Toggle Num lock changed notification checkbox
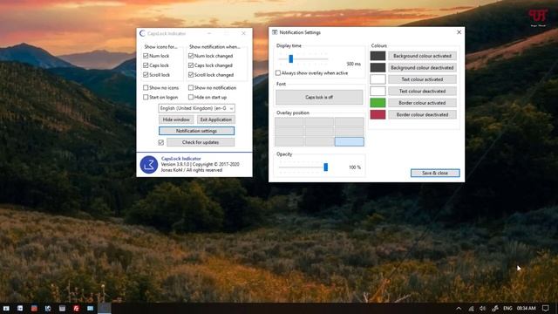Image resolution: width=558 pixels, height=314 pixels. (x=191, y=56)
